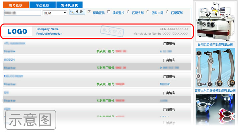
Task: Open the BOSCH manufacturer link
Action: (9, 60)
